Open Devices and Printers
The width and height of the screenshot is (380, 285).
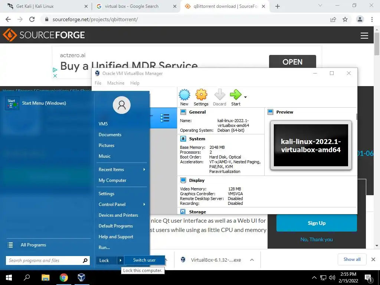[x=118, y=215]
